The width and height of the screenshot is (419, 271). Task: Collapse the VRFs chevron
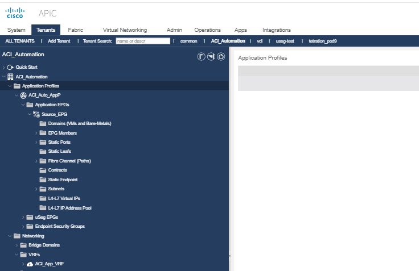(x=17, y=255)
